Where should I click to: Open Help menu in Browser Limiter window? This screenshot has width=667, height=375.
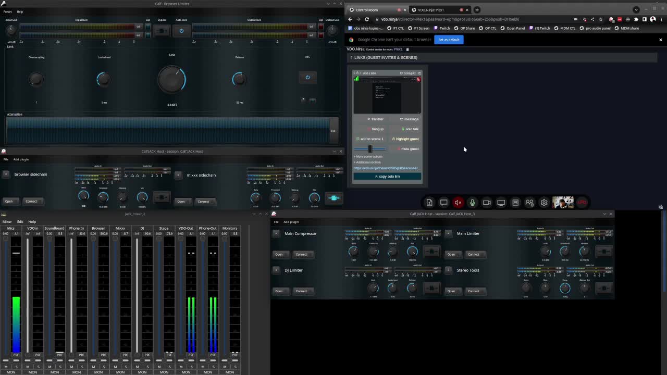coord(20,11)
